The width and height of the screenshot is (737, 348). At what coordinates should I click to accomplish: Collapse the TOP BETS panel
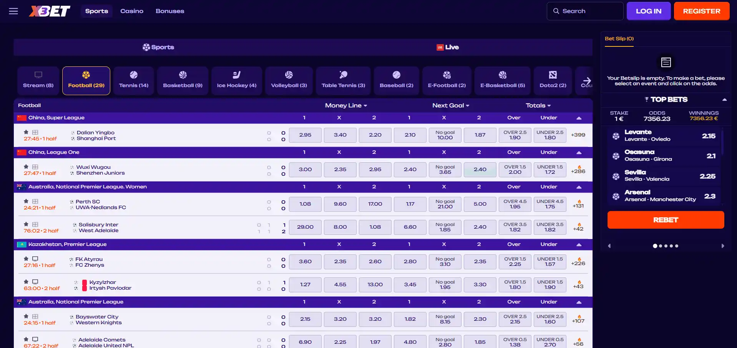[724, 100]
